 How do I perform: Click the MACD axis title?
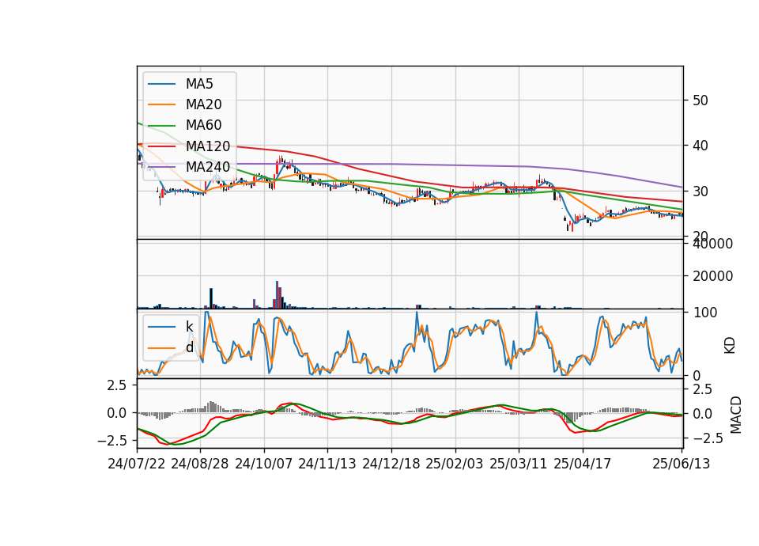pos(736,415)
